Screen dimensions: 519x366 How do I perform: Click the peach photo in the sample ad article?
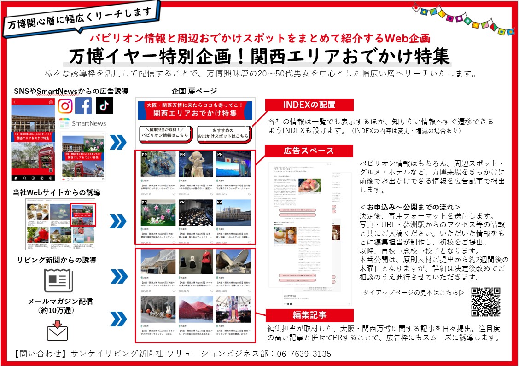pos(309,186)
